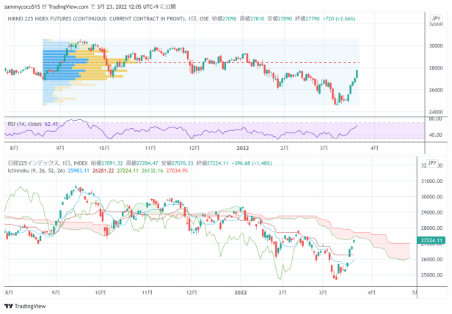Click the 30000 price level on upper axis
The width and height of the screenshot is (452, 314).
436,45
